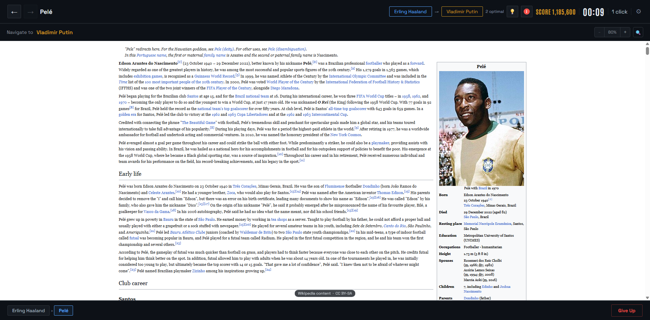The height and width of the screenshot is (320, 650).
Task: Open the tea shops link
Action: point(279,219)
